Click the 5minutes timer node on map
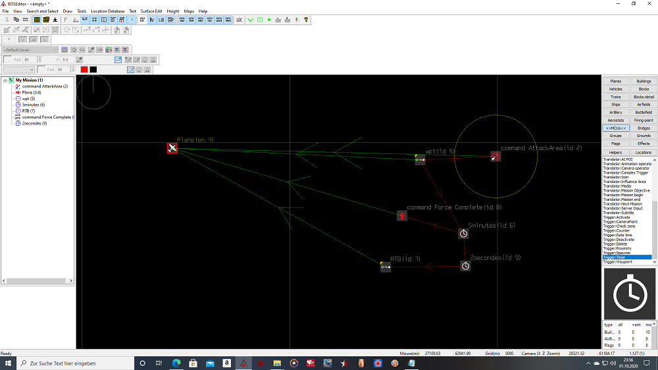658x370 pixels. click(x=463, y=234)
